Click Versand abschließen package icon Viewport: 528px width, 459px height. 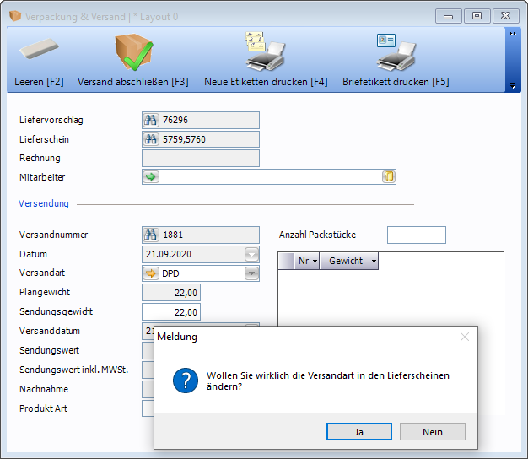pos(132,51)
